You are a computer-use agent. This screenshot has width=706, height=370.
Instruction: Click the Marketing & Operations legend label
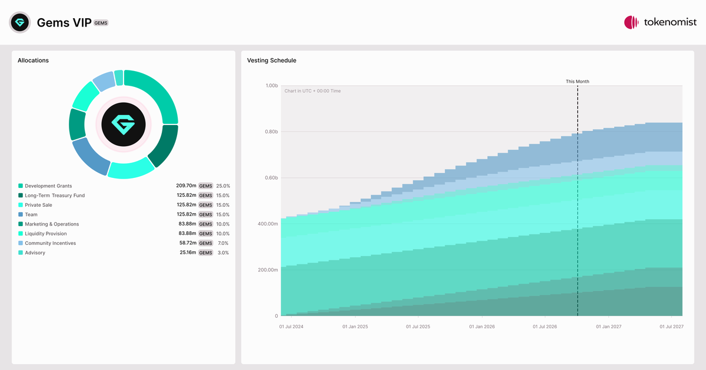pyautogui.click(x=52, y=224)
